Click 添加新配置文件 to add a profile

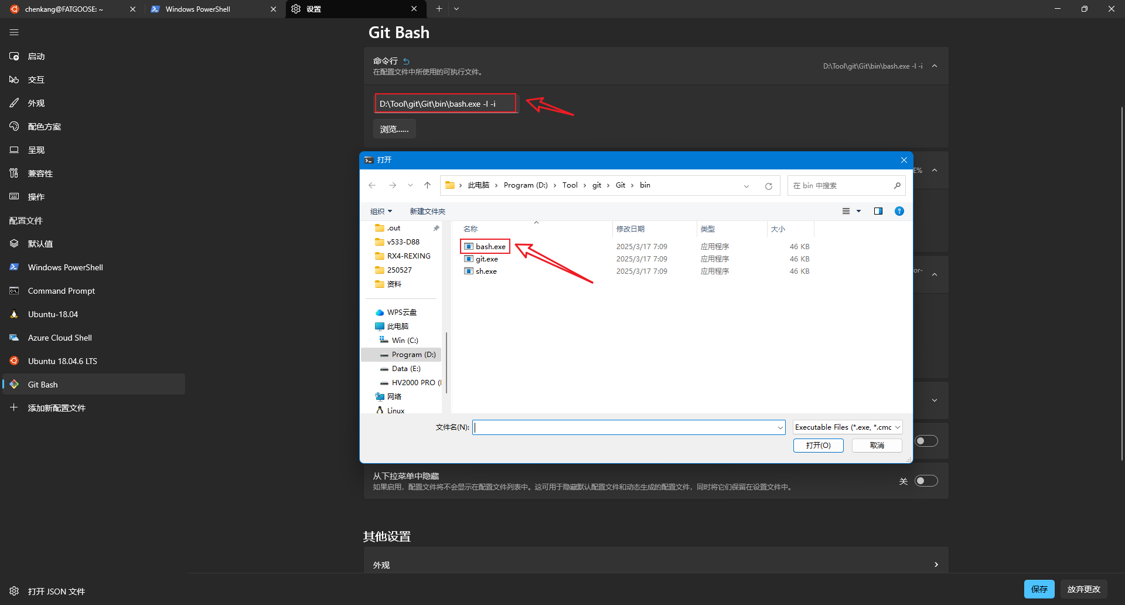click(94, 408)
